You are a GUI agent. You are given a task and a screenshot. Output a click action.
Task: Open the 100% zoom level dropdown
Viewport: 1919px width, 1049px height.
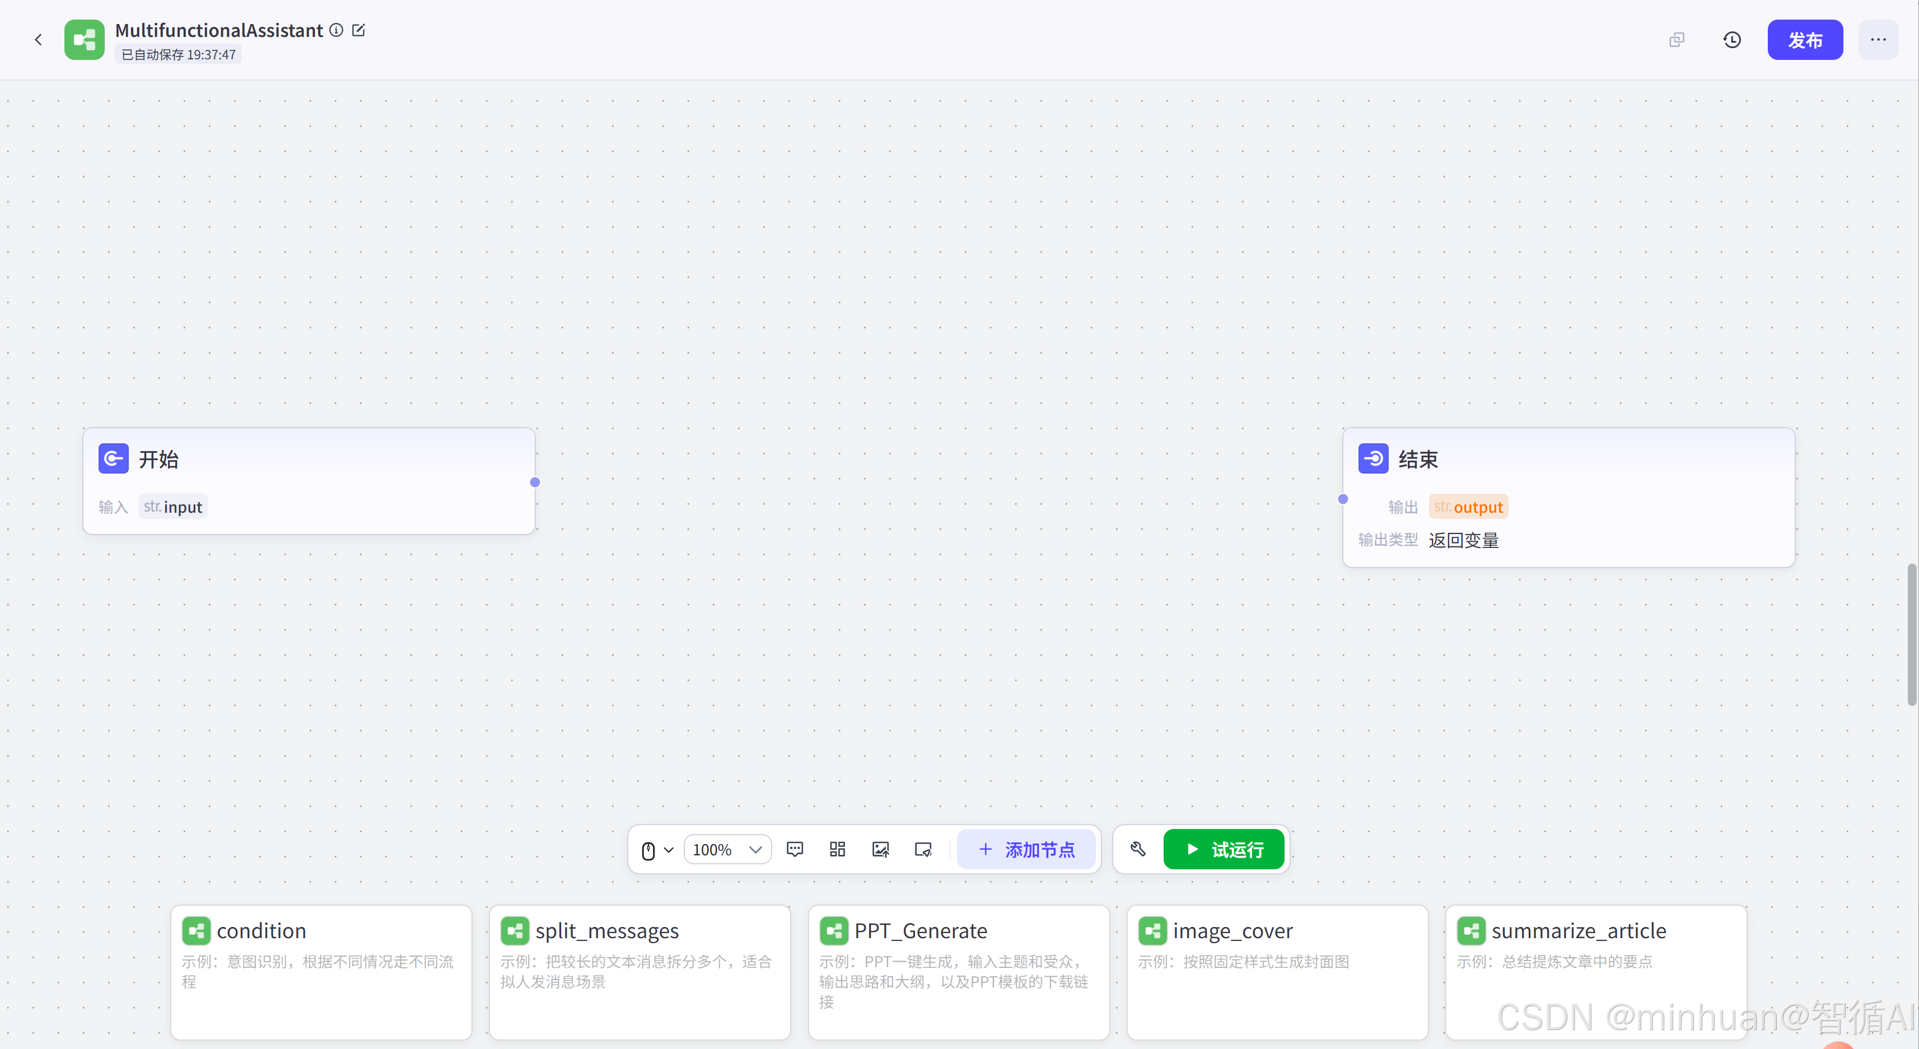coord(727,850)
